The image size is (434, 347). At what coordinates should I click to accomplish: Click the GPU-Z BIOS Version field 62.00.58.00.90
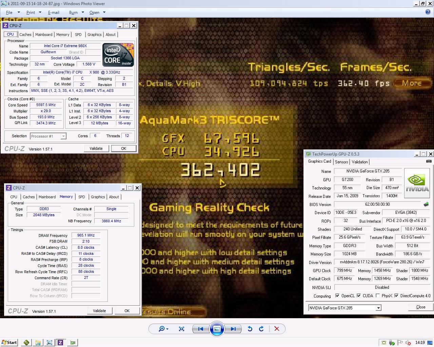pos(377,204)
